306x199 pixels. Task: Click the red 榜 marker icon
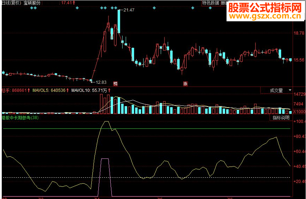coord(116,84)
